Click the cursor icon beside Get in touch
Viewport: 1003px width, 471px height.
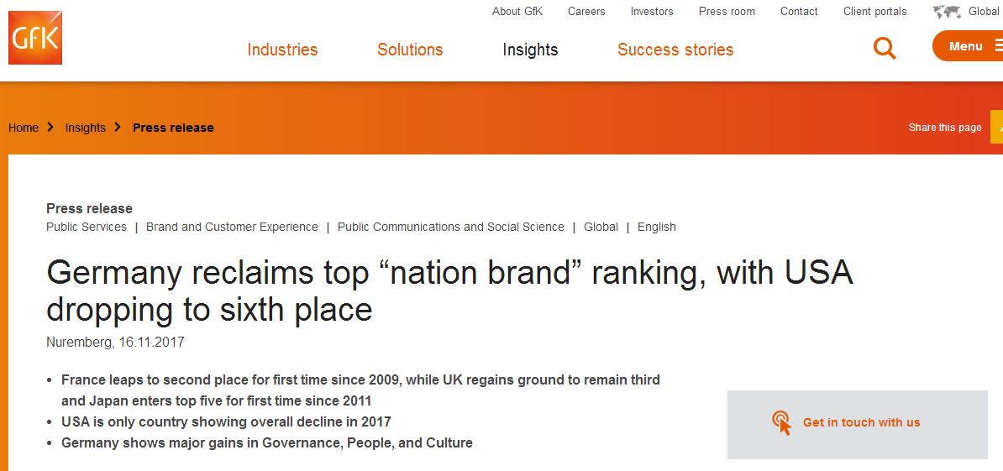coord(782,422)
